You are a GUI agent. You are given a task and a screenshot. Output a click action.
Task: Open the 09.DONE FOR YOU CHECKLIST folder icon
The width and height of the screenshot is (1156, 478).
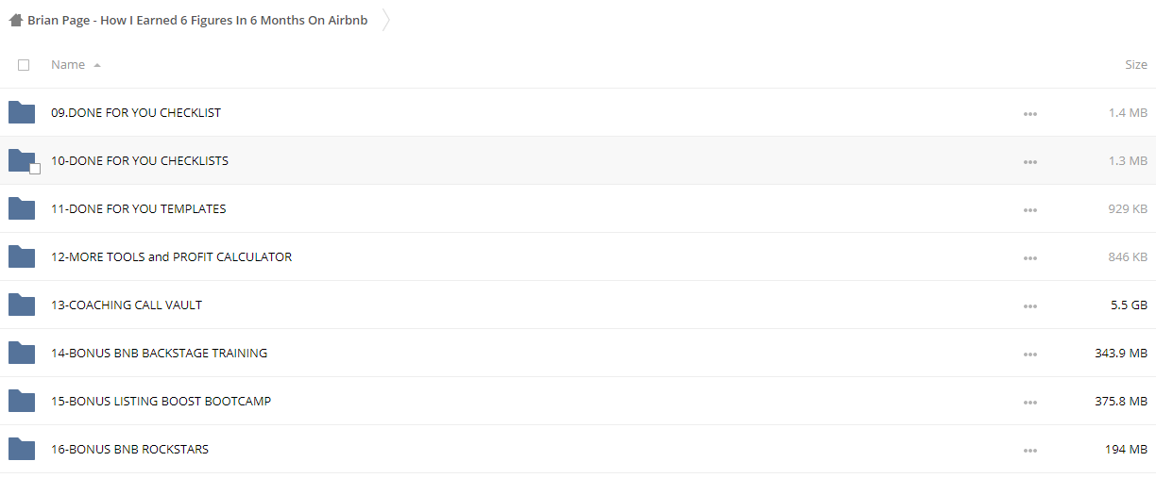[x=22, y=113]
